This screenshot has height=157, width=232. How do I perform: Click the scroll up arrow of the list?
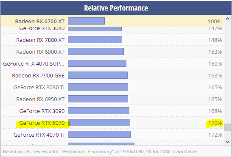tap(228, 19)
